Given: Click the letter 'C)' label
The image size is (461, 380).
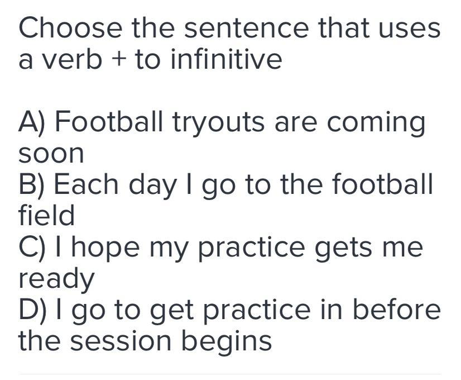Looking at the screenshot, I should 33,247.
